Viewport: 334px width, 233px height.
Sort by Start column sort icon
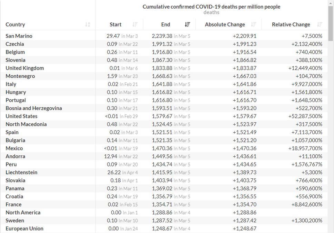[x=135, y=24]
